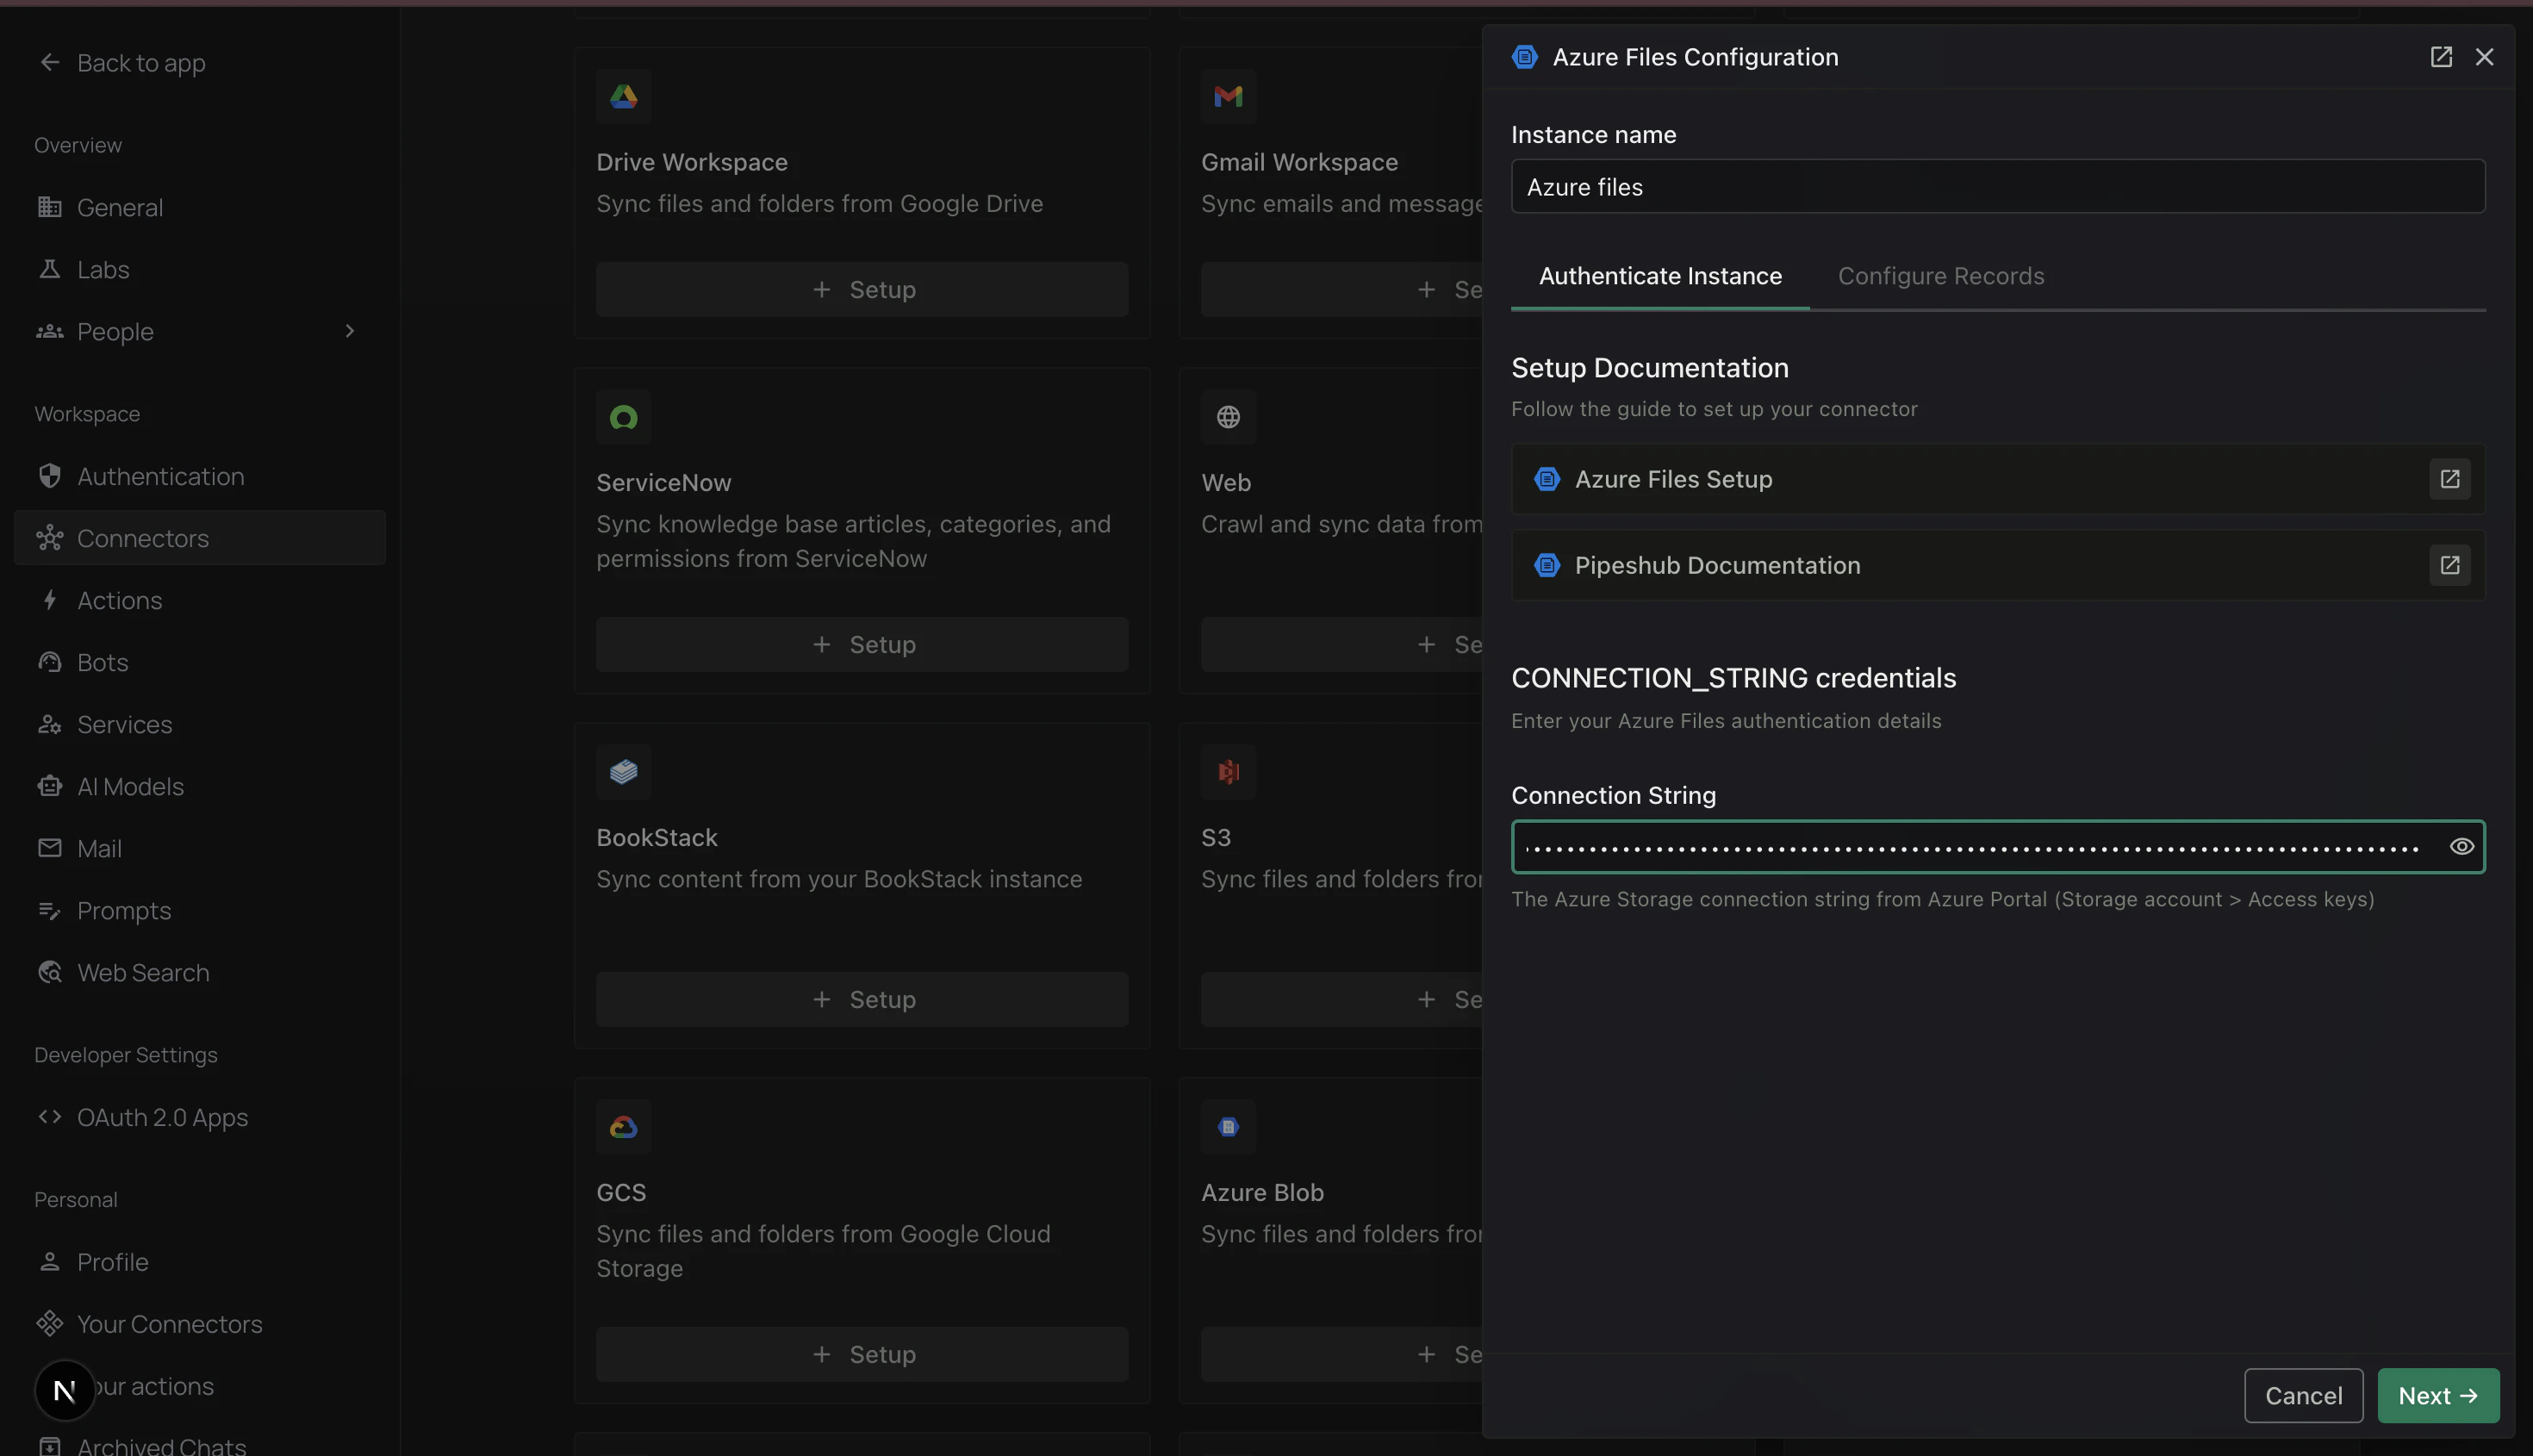
Task: Setup the GCS connector
Action: coord(862,1354)
